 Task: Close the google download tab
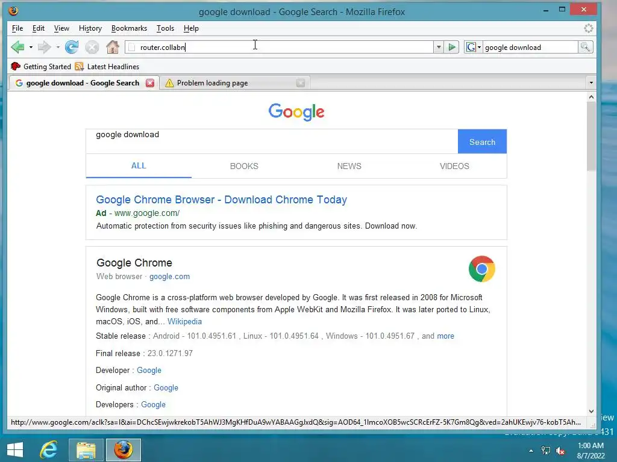(150, 83)
